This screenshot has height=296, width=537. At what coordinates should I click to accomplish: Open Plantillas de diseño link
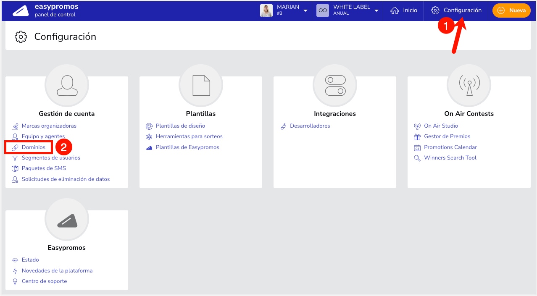pyautogui.click(x=180, y=126)
